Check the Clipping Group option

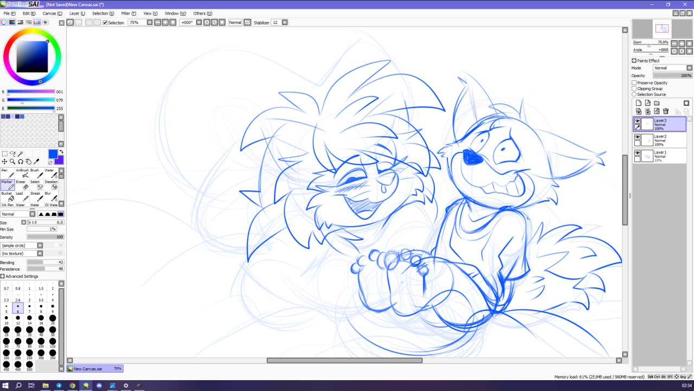tap(634, 88)
